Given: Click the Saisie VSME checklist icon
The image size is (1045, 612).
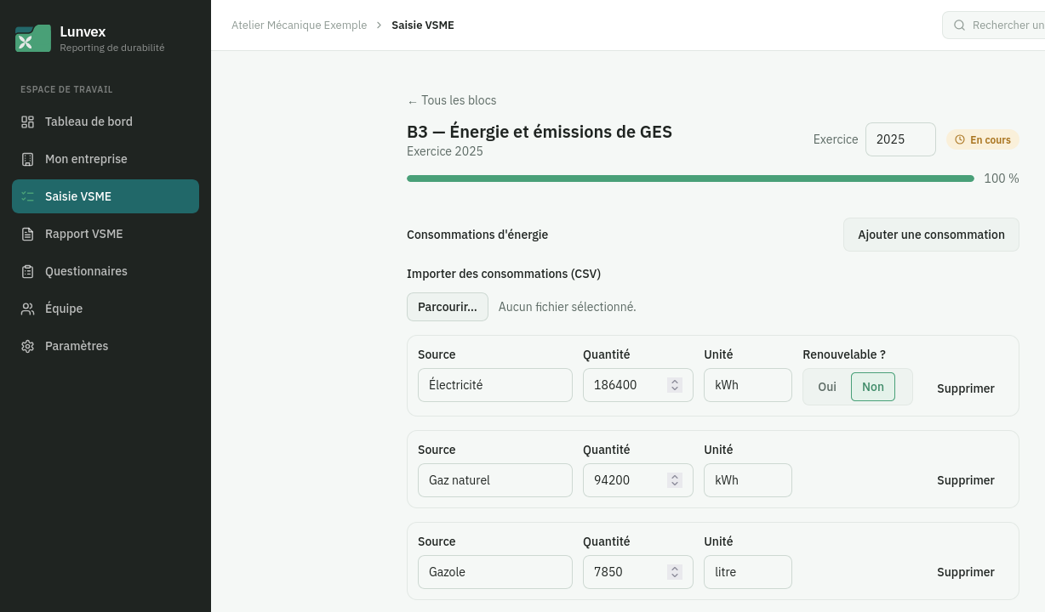Looking at the screenshot, I should point(27,196).
